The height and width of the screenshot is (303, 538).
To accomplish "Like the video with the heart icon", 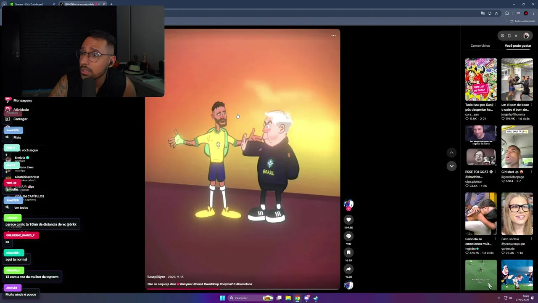I will pyautogui.click(x=348, y=219).
